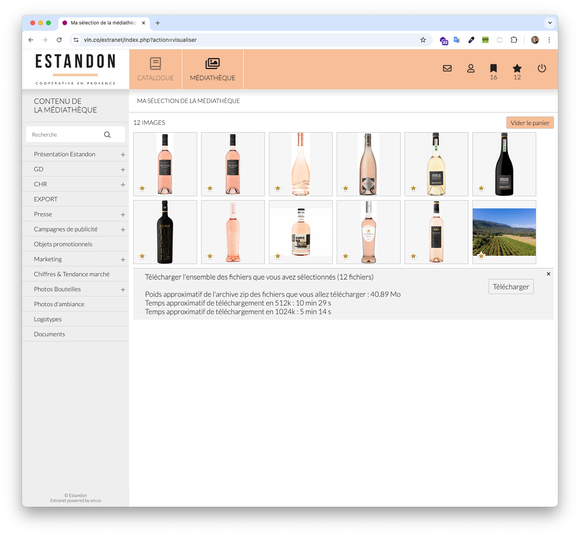
Task: View site information icon in address bar
Action: tap(76, 40)
